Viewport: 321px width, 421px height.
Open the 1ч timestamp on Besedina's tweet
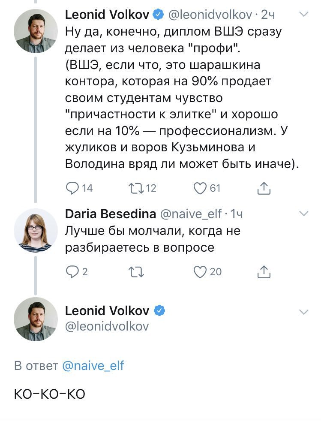pos(237,214)
